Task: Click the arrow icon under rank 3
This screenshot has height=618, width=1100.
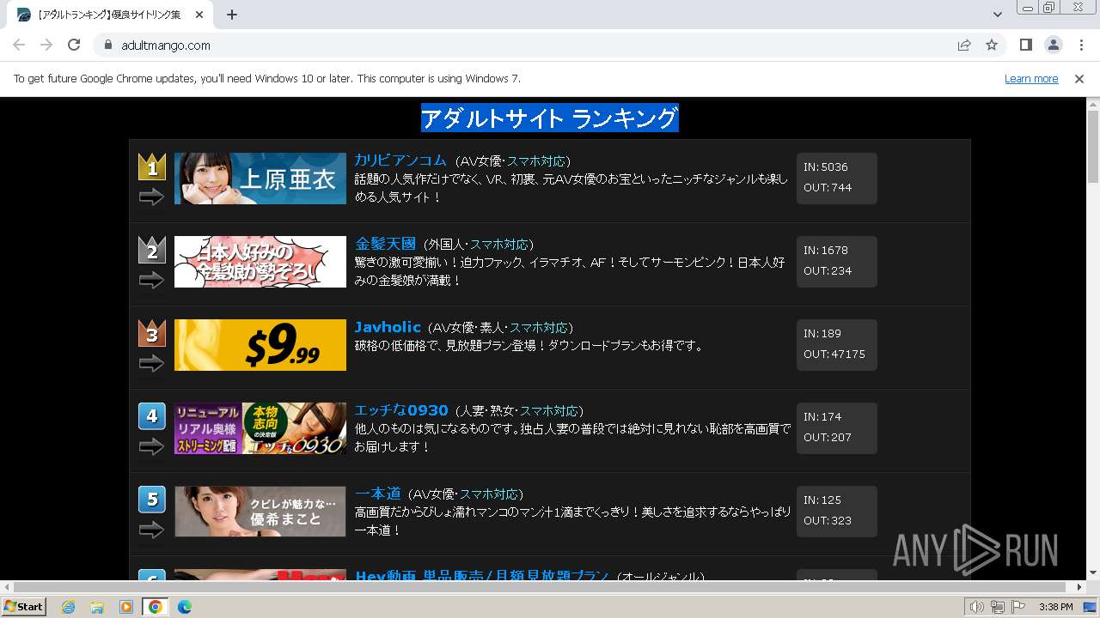Action: tap(151, 364)
